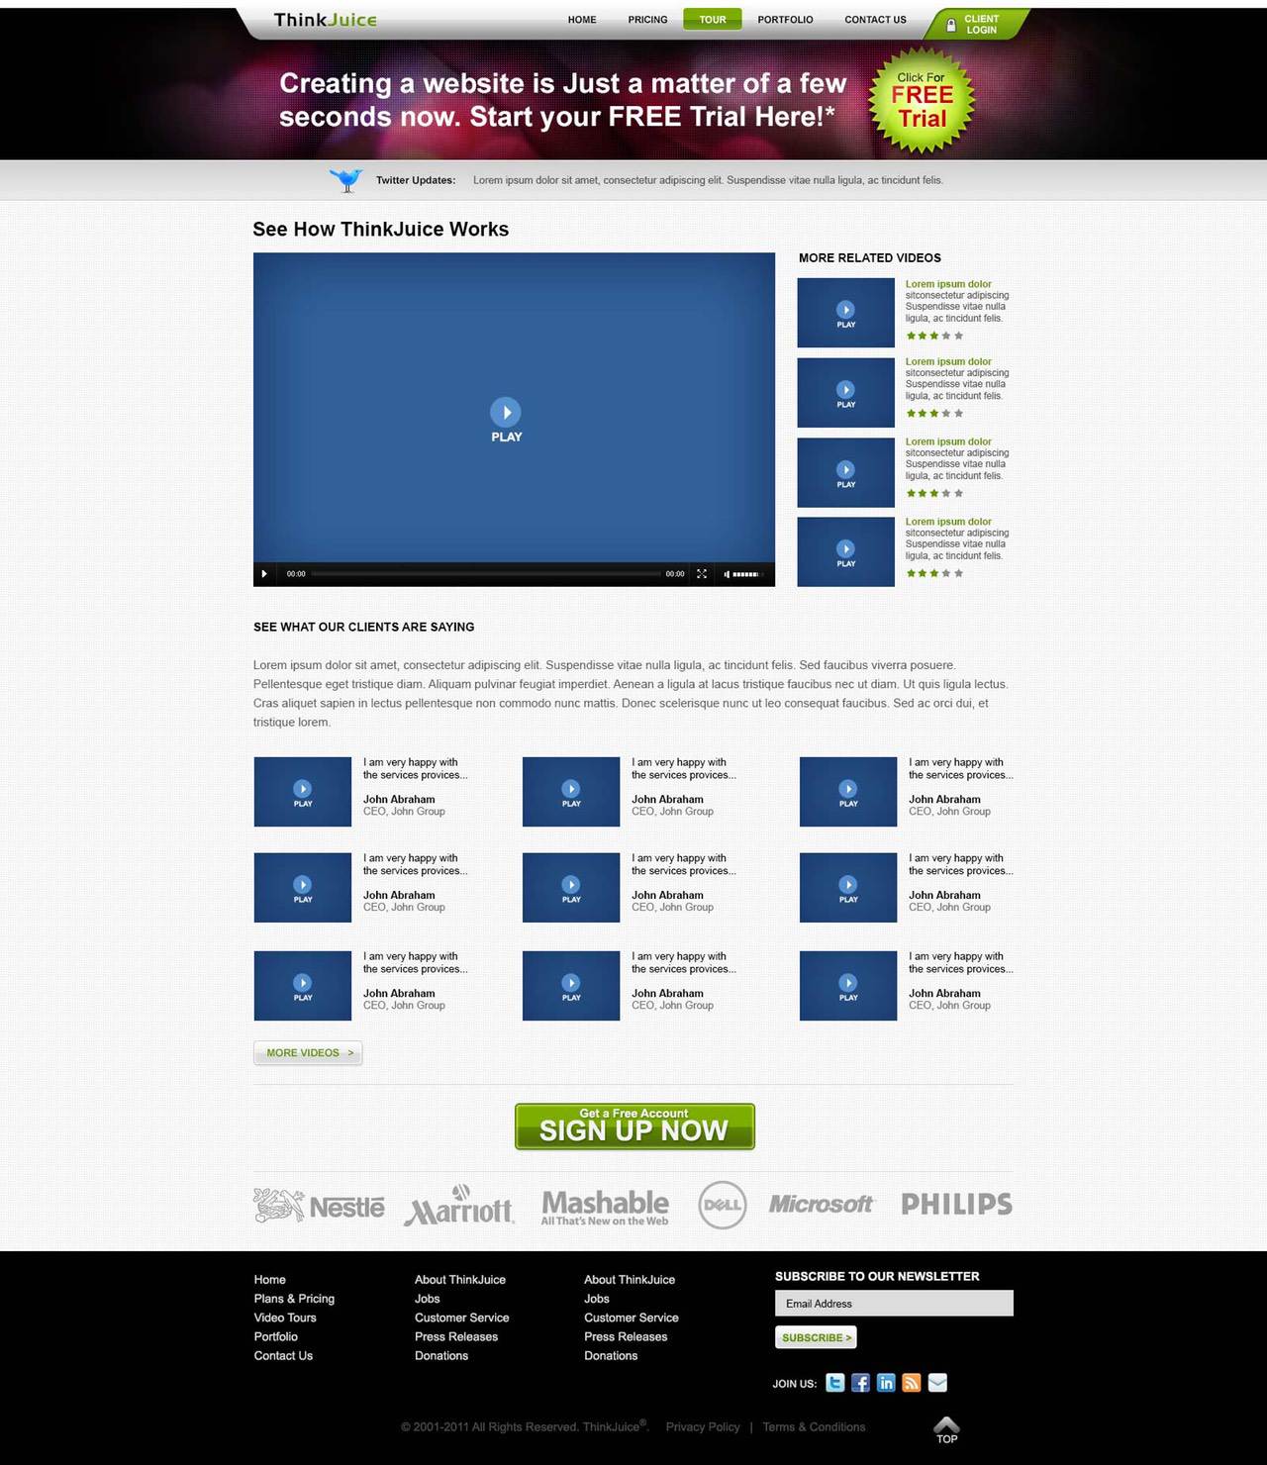Click the fullscreen icon on video player

coord(702,574)
